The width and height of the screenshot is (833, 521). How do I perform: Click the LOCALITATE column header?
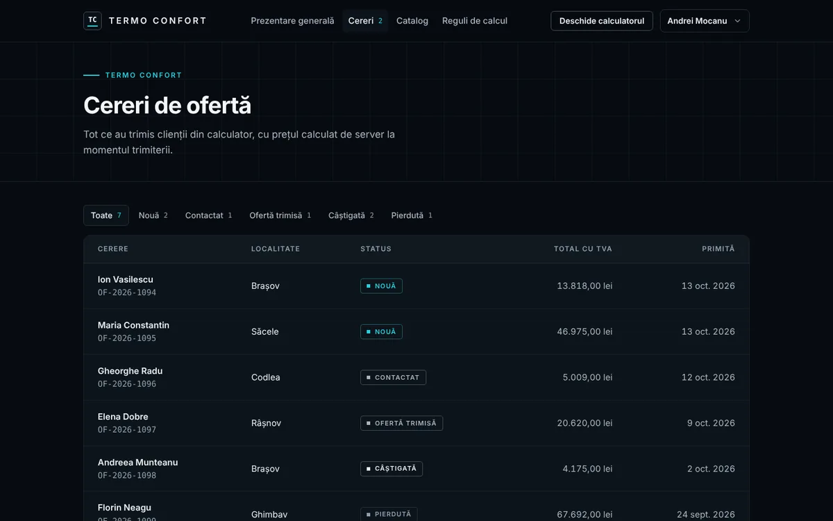(x=276, y=249)
